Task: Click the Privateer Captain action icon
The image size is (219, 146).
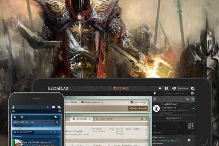Action: coord(146,130)
